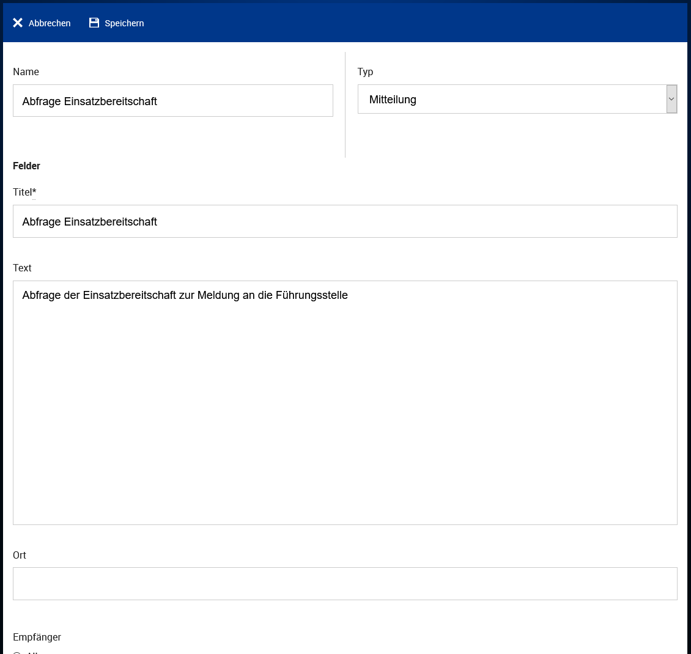This screenshot has width=691, height=654.
Task: Click into the Name input field
Action: (x=172, y=101)
